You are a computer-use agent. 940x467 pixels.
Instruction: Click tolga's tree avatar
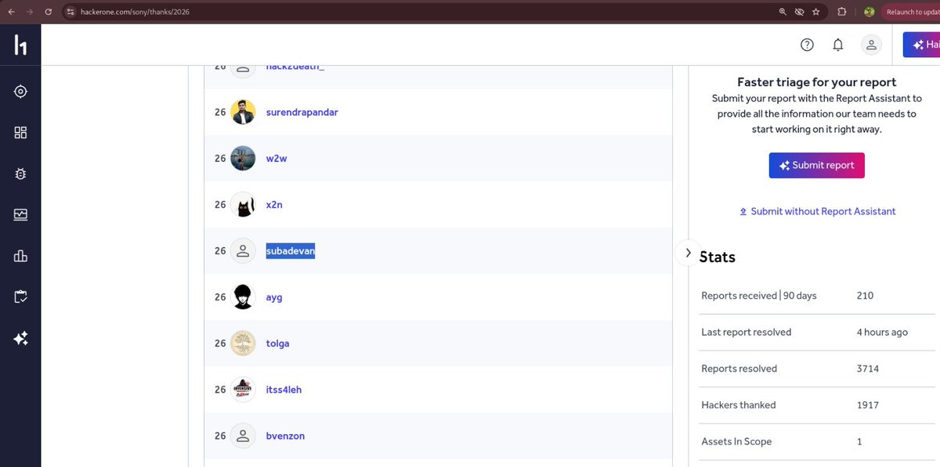pos(243,343)
